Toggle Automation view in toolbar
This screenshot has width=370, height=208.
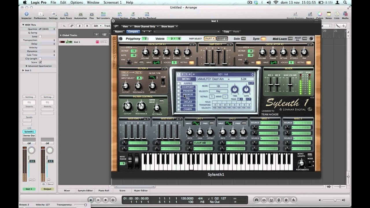pyautogui.click(x=80, y=14)
